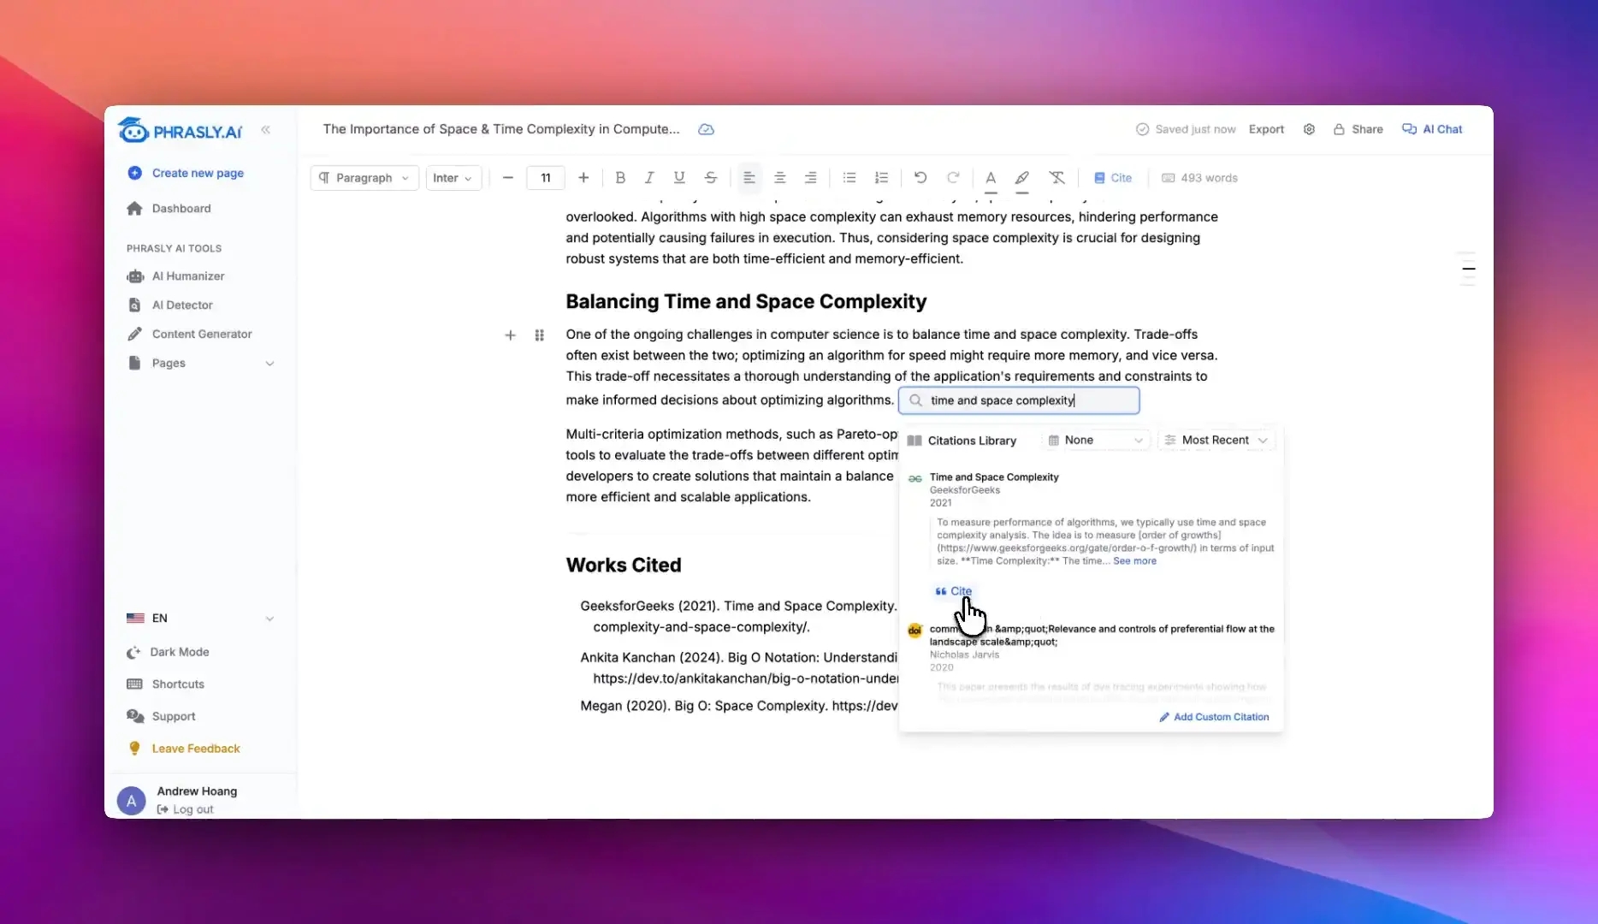Open the Inter font dropdown
Screen dimensions: 1598x924
click(x=453, y=178)
